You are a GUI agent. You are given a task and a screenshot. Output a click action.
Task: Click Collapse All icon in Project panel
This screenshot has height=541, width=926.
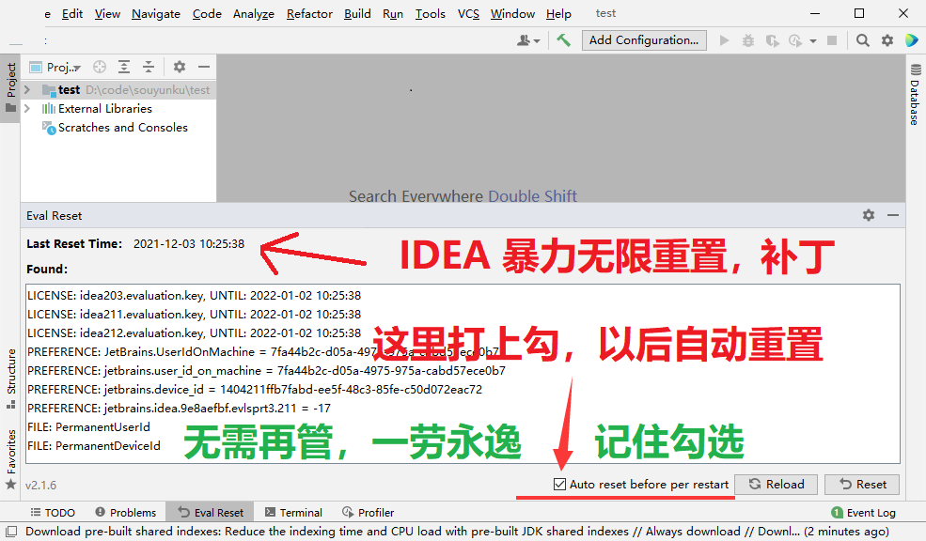pos(149,67)
